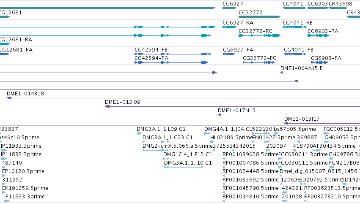Open the 487140 feature label
360x203 pixels.
pyautogui.click(x=12, y=163)
